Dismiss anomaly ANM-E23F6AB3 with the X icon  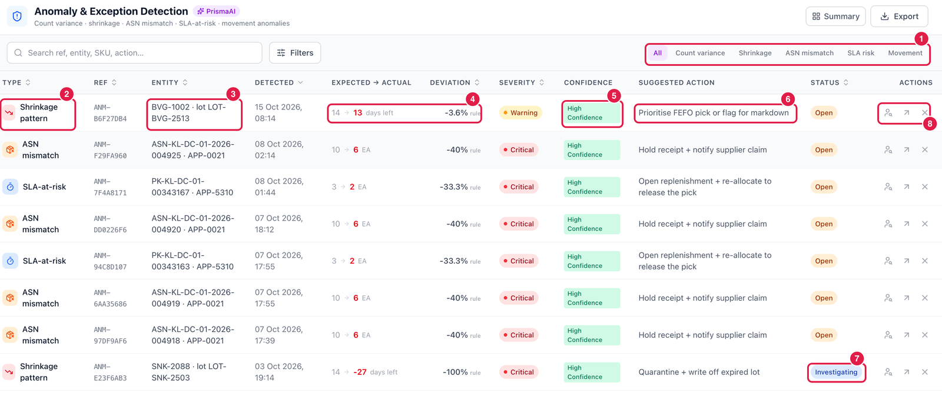click(x=925, y=373)
